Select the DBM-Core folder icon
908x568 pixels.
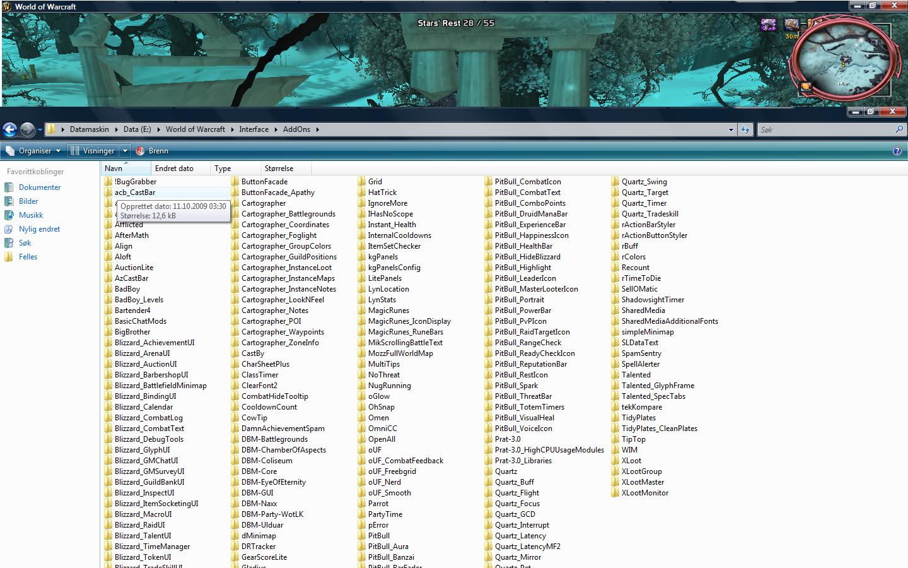[x=235, y=471]
